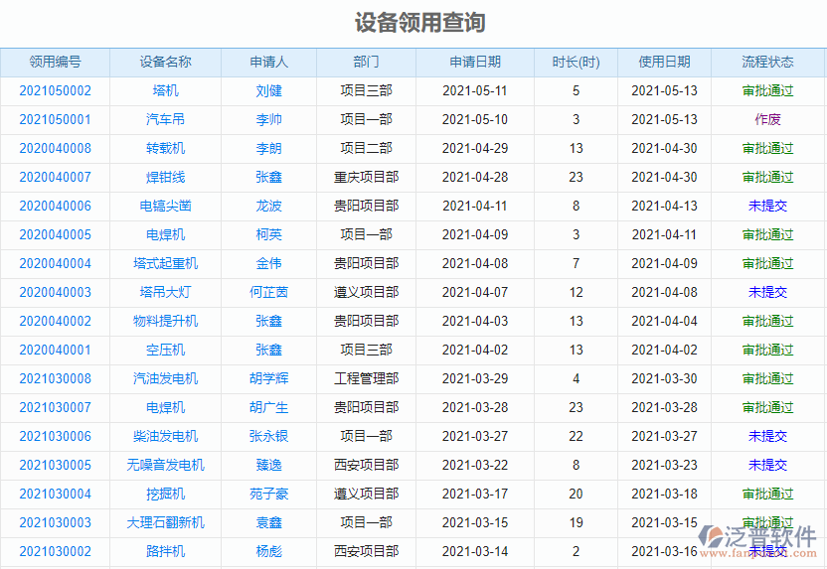This screenshot has height=569, width=827.
Task: Click the 申请日期 column header
Action: [474, 62]
